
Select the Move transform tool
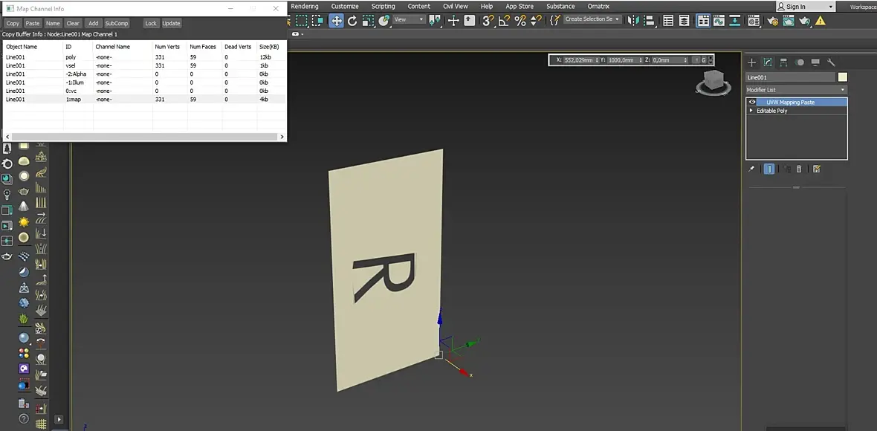pyautogui.click(x=337, y=21)
